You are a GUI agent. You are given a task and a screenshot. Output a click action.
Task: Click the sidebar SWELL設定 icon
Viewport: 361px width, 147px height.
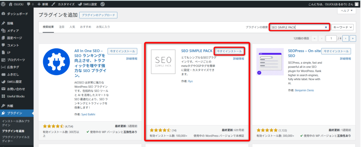click(x=3, y=82)
